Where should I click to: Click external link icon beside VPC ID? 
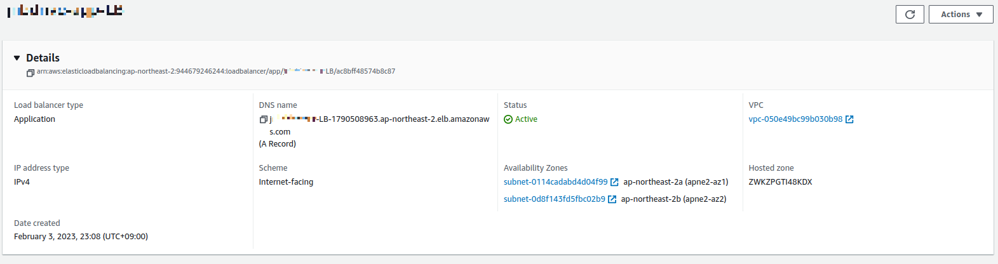tap(850, 119)
